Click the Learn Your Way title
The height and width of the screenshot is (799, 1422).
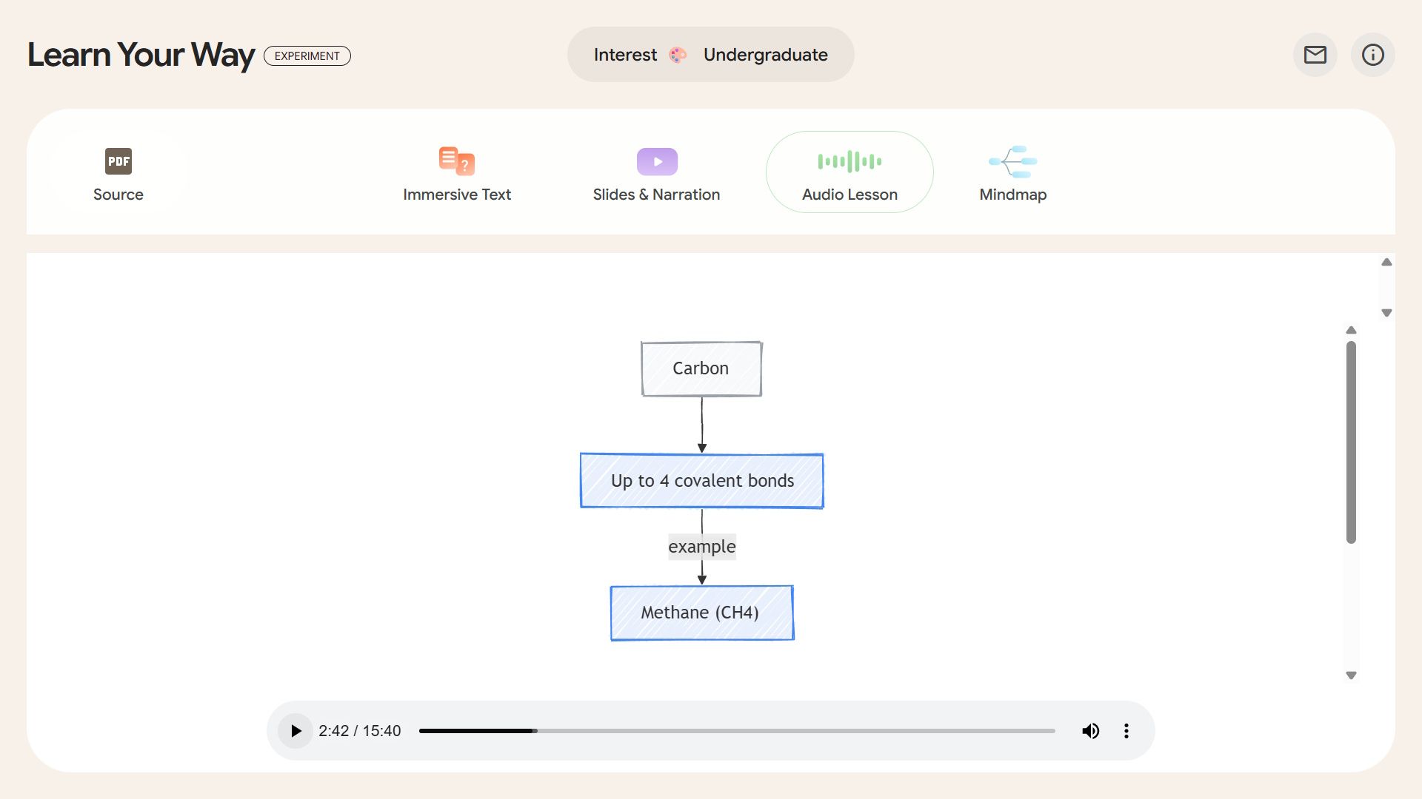click(141, 55)
